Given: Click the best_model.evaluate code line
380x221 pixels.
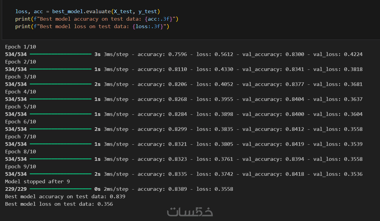Looking at the screenshot, I should (88, 11).
